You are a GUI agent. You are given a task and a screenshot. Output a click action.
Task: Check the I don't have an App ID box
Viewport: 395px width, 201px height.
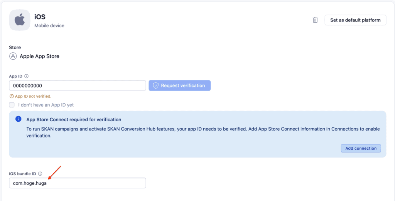coord(12,105)
